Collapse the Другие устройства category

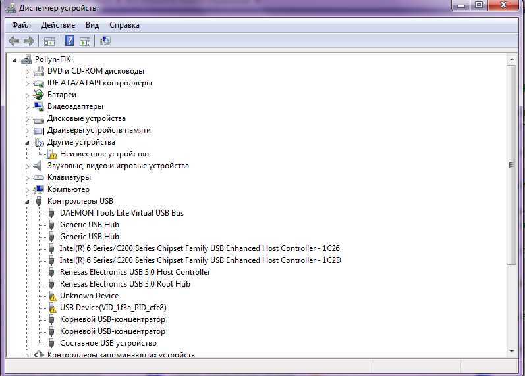click(28, 143)
